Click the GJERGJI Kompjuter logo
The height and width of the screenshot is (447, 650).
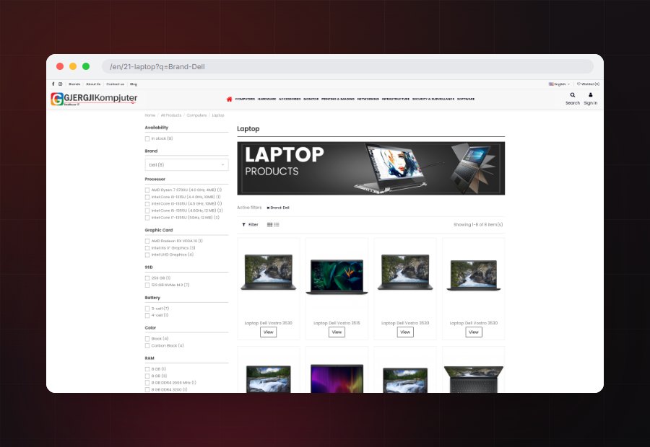(x=94, y=99)
